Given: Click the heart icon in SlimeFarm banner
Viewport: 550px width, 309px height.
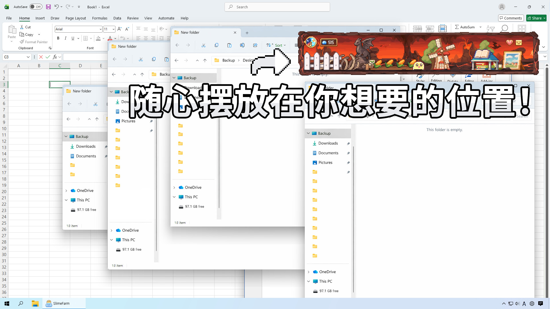Looking at the screenshot, I should (x=510, y=43).
